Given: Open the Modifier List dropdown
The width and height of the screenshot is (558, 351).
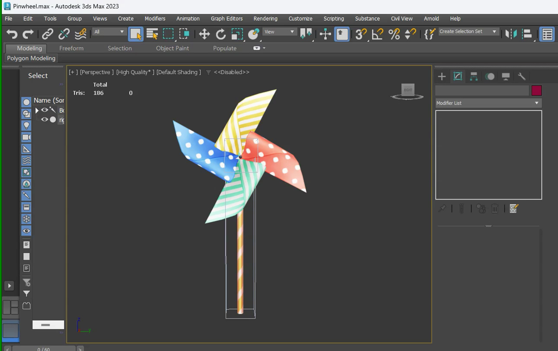Looking at the screenshot, I should (488, 103).
